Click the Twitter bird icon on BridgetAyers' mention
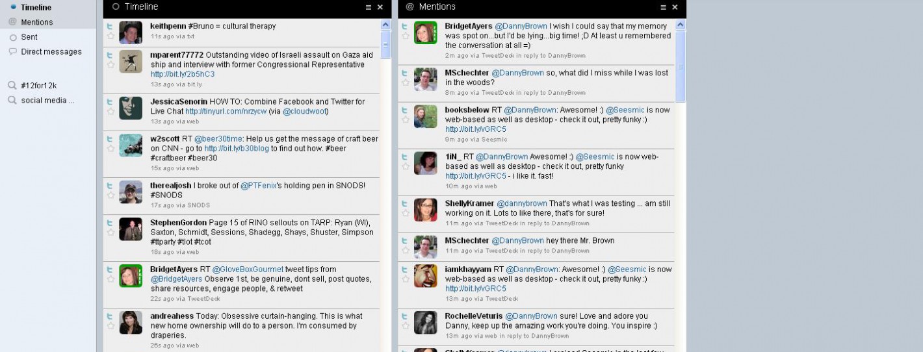The image size is (923, 352). tap(406, 27)
